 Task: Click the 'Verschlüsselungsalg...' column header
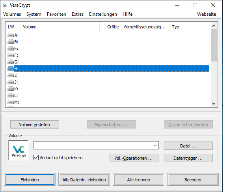click(x=145, y=27)
